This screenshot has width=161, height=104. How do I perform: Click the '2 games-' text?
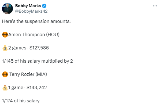(x=18, y=48)
